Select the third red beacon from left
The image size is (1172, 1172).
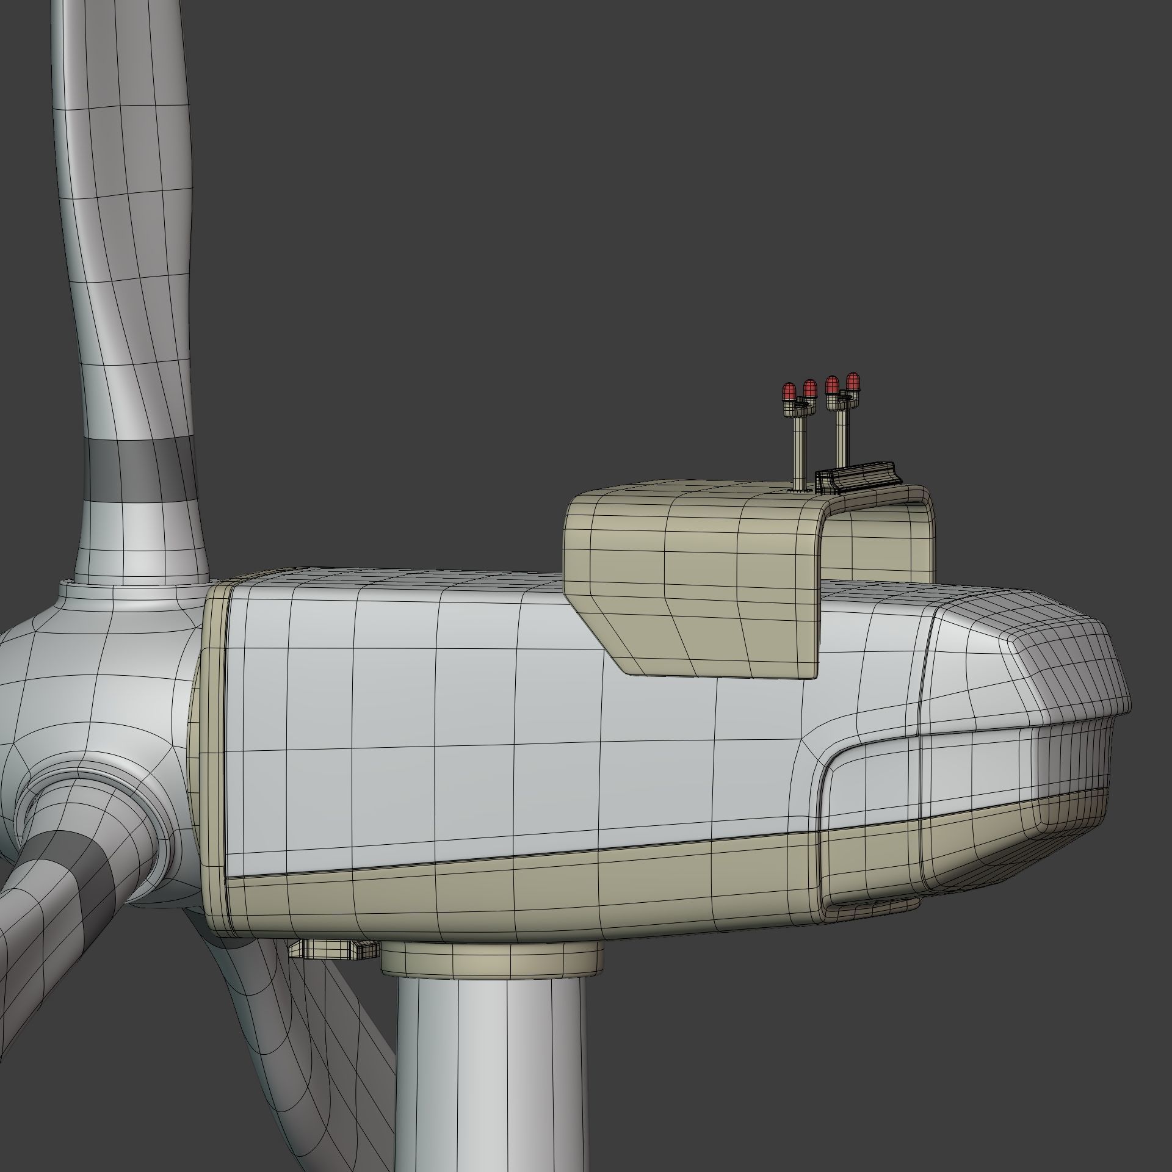(x=831, y=385)
